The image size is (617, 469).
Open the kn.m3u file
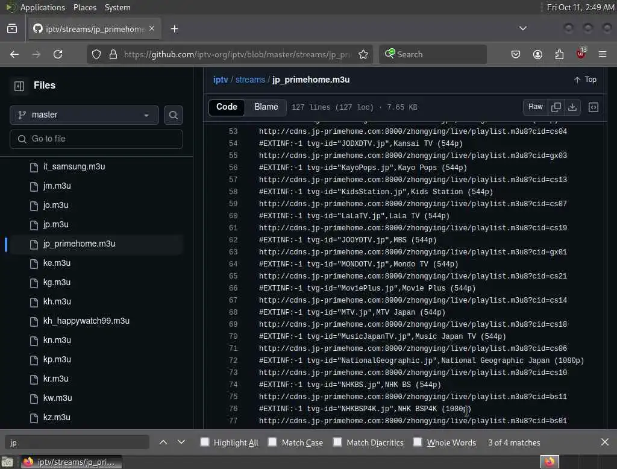[57, 340]
